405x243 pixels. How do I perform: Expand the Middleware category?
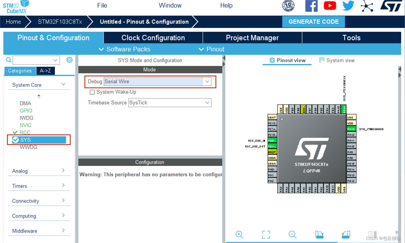pos(63,230)
